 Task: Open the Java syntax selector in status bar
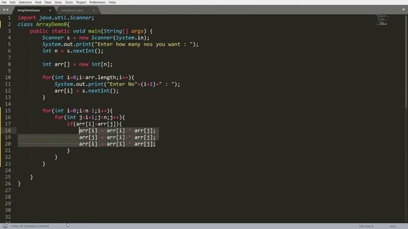[x=393, y=226]
